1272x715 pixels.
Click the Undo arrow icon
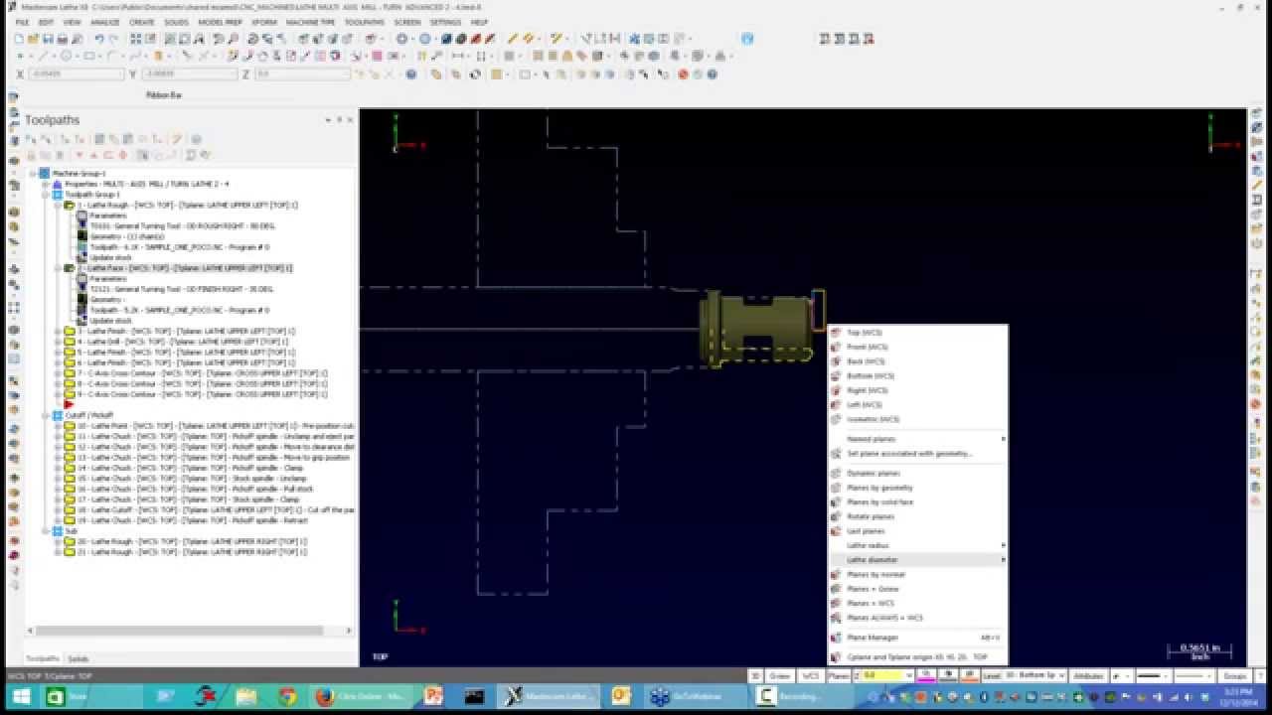point(99,39)
